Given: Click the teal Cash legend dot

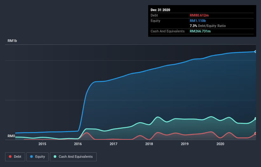Looking at the screenshot, I should pyautogui.click(x=55, y=157).
